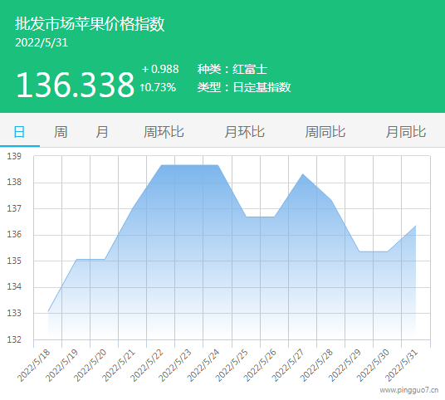Open the 月 monthly tab
445x400 pixels.
coord(102,132)
